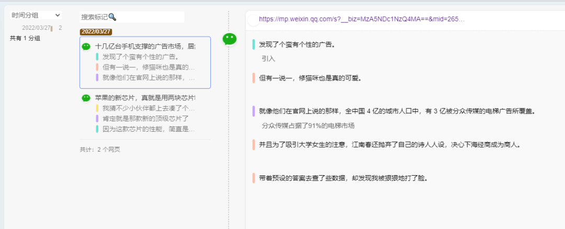Click purple color bar of 全中国 4 亿 highlight
This screenshot has width=565, height=229.
coord(254,111)
